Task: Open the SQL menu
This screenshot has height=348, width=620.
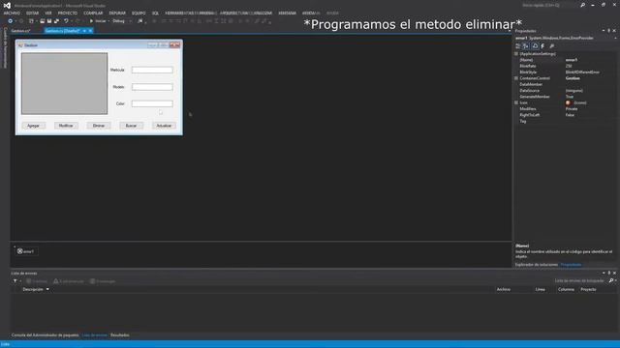Action: click(155, 13)
